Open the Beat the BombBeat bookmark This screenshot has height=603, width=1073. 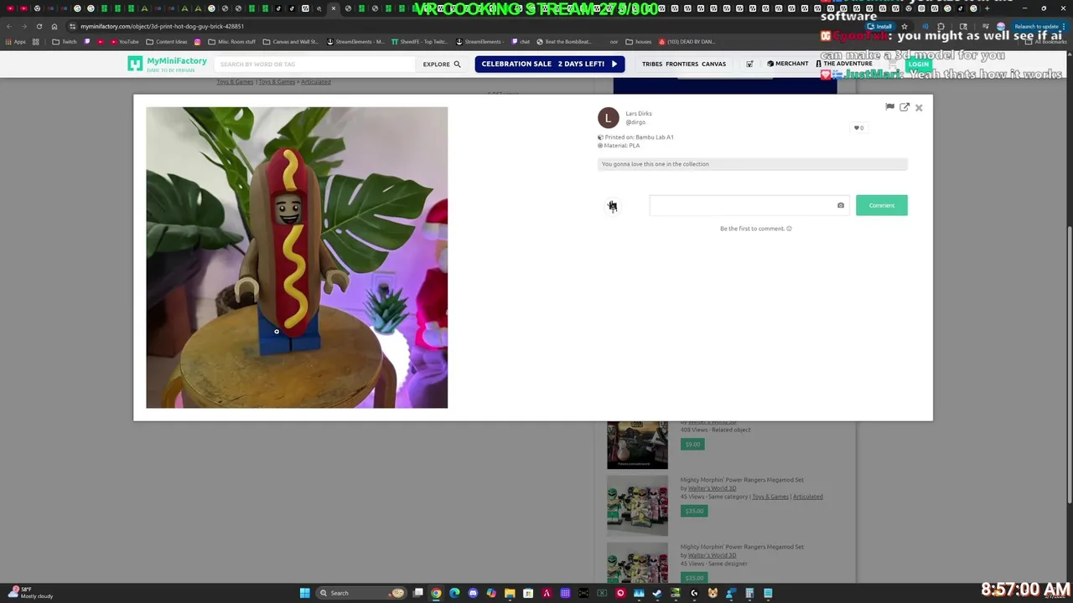(563, 42)
